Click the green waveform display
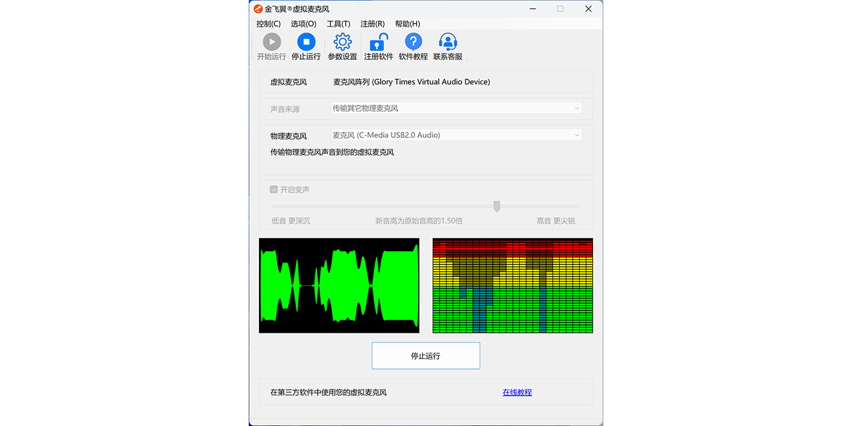Image resolution: width=852 pixels, height=426 pixels. pos(339,286)
